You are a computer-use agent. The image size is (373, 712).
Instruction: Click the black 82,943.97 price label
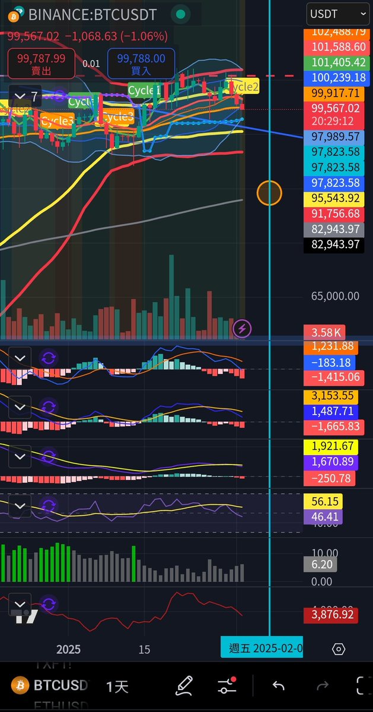pyautogui.click(x=334, y=244)
